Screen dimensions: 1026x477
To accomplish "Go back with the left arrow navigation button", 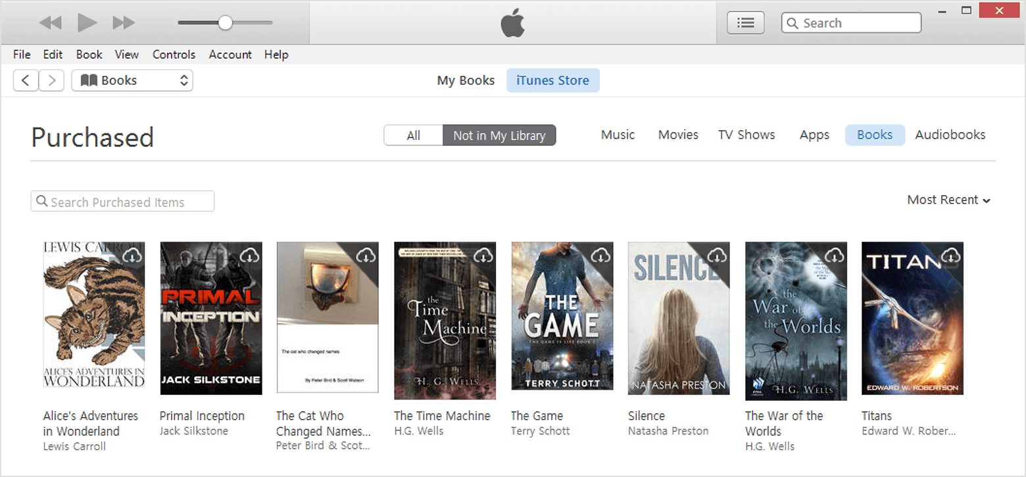I will (x=26, y=81).
